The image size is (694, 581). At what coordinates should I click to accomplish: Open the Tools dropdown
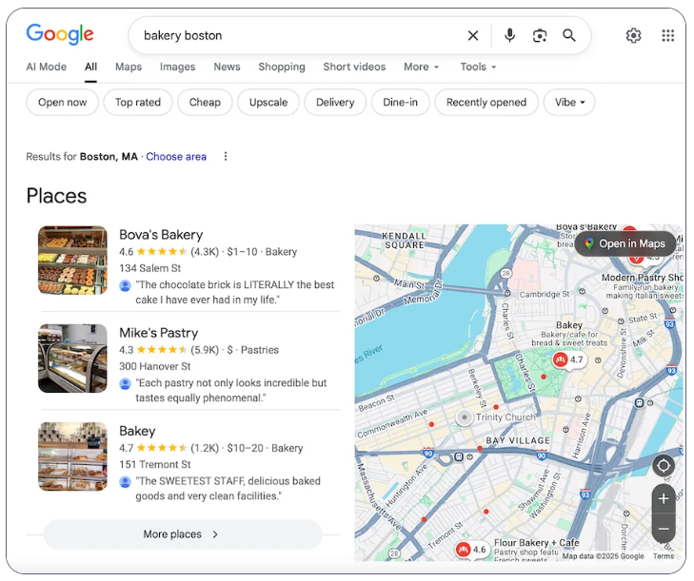coord(478,67)
